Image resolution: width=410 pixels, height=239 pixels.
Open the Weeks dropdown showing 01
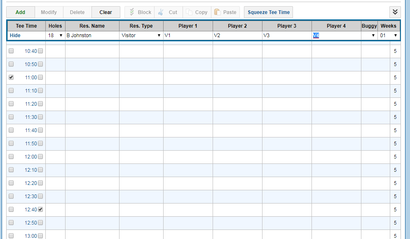click(x=389, y=35)
